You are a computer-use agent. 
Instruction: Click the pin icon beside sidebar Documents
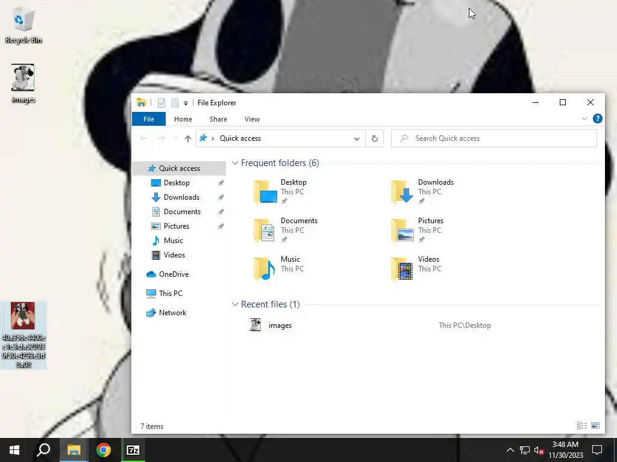click(221, 212)
